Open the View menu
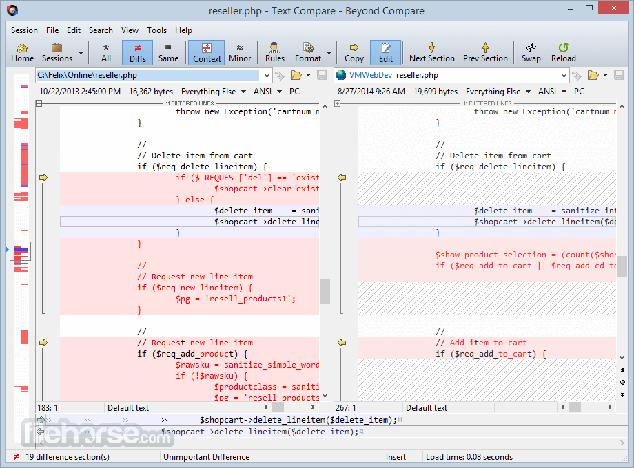The height and width of the screenshot is (468, 634). 130,30
